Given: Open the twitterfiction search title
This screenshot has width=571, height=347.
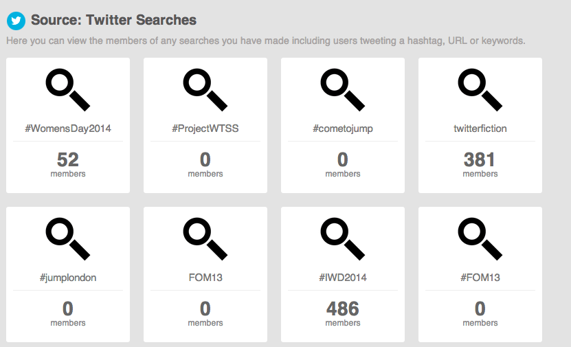Looking at the screenshot, I should tap(480, 128).
